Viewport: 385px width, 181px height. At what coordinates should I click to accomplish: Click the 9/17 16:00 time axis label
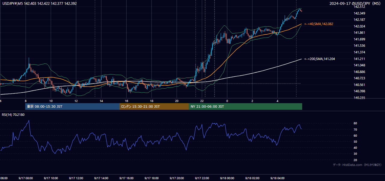tap(127, 178)
